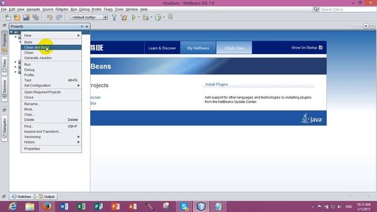377x212 pixels.
Task: Open Excel from taskbar
Action: (81, 207)
